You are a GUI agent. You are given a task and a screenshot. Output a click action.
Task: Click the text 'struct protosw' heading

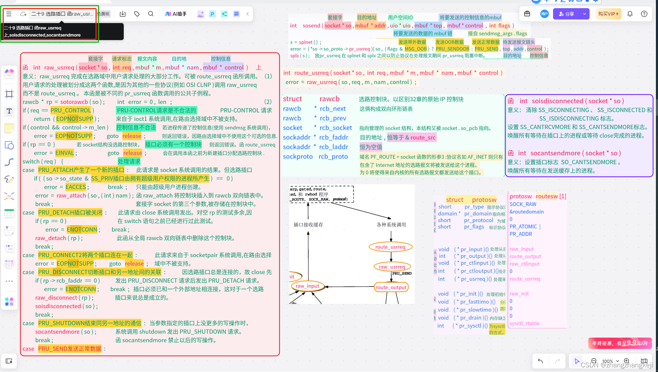click(x=471, y=200)
